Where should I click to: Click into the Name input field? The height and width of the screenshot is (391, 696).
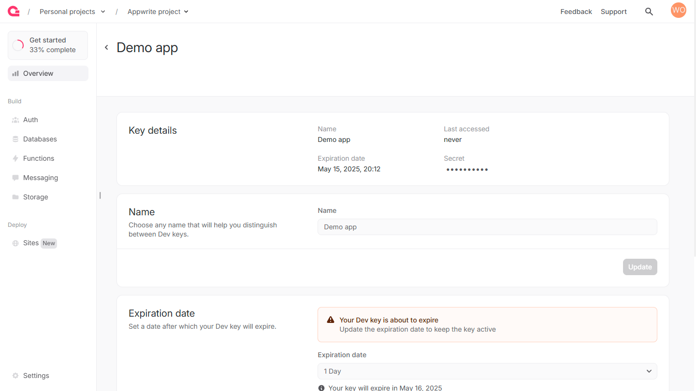(x=487, y=227)
